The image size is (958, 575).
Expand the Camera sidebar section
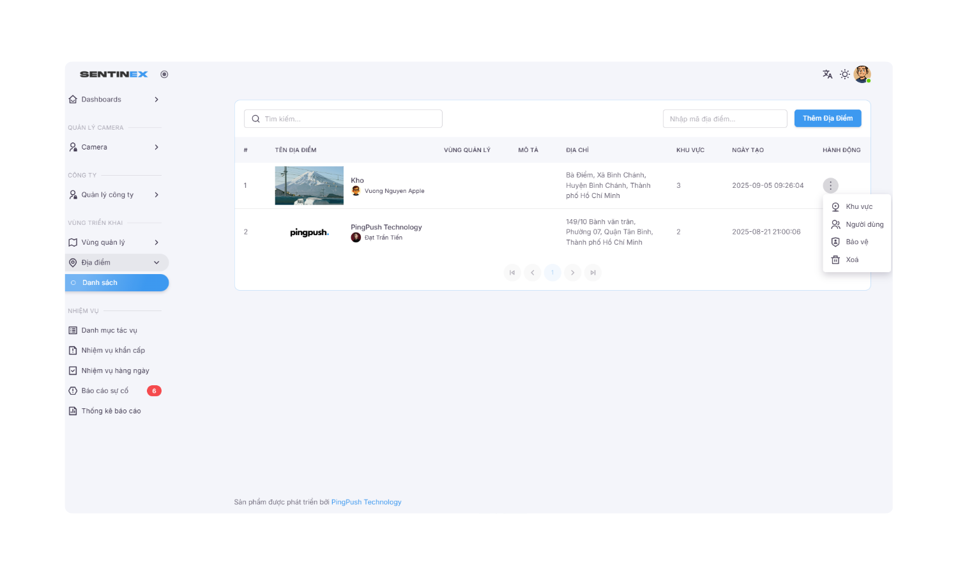click(115, 147)
